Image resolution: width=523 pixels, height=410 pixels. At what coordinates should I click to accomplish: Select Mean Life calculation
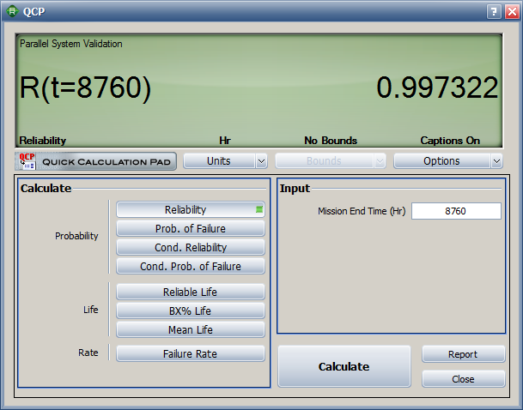click(x=191, y=329)
